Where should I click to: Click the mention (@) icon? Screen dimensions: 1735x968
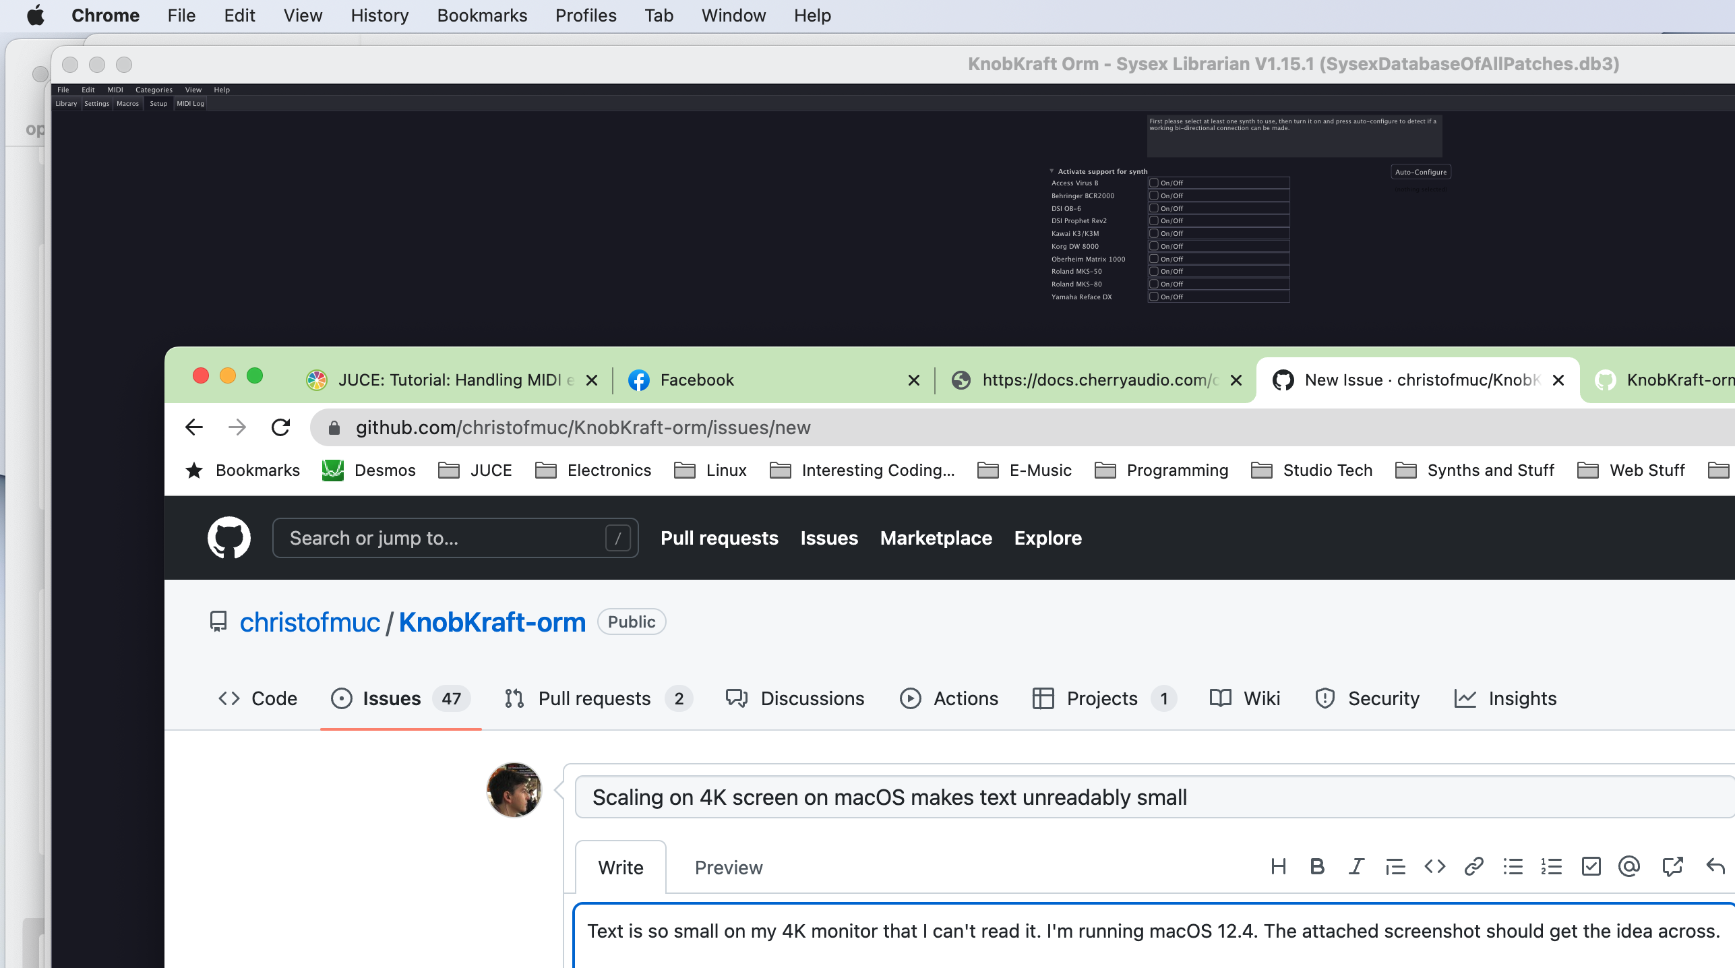1629,866
